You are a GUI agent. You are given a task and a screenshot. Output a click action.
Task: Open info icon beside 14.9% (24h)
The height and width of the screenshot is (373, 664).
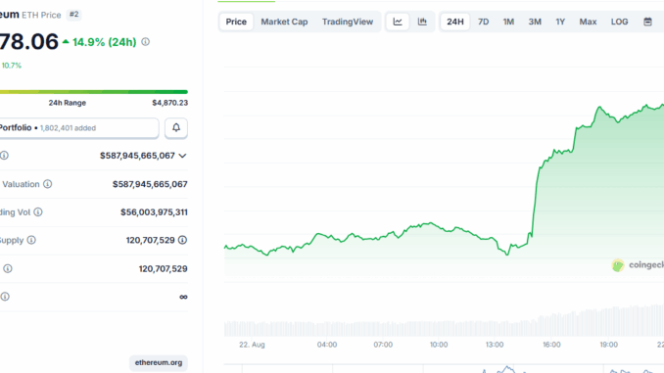(x=145, y=42)
